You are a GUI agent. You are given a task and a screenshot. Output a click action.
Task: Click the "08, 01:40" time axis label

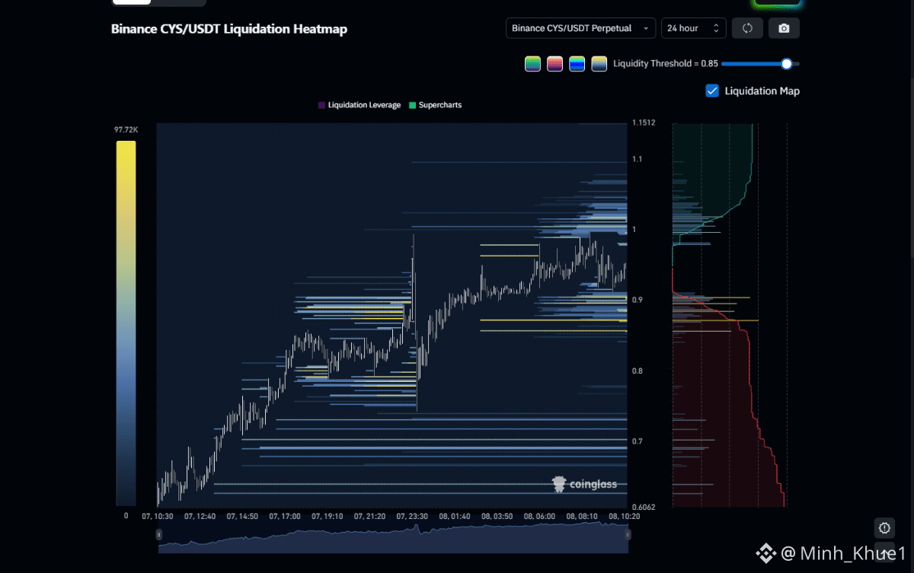pos(455,516)
